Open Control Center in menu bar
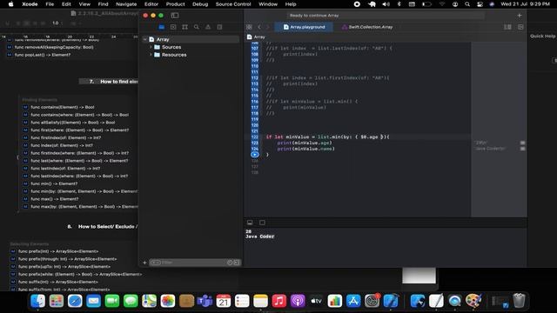The image size is (557, 313). click(x=480, y=4)
